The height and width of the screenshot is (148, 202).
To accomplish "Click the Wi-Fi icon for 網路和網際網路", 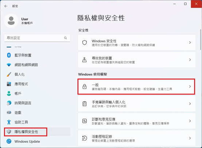I will pos(9,65).
